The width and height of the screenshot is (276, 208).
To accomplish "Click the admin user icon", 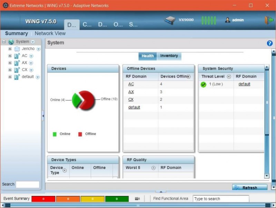I will click(227, 20).
